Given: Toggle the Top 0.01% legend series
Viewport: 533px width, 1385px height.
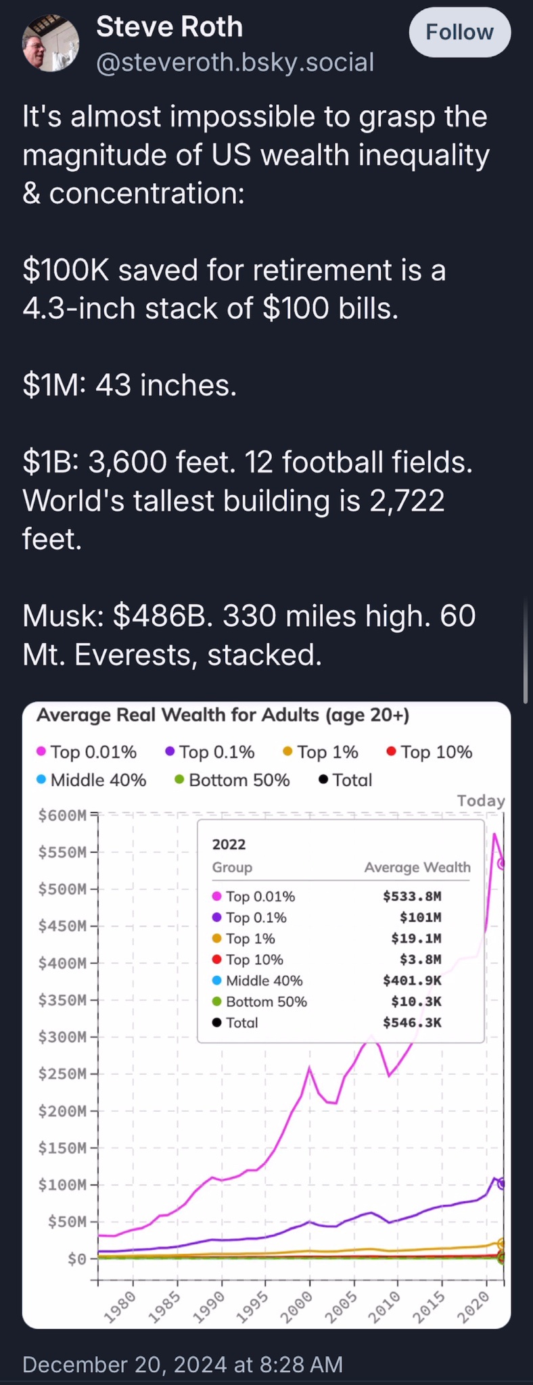Looking at the screenshot, I should [x=87, y=752].
